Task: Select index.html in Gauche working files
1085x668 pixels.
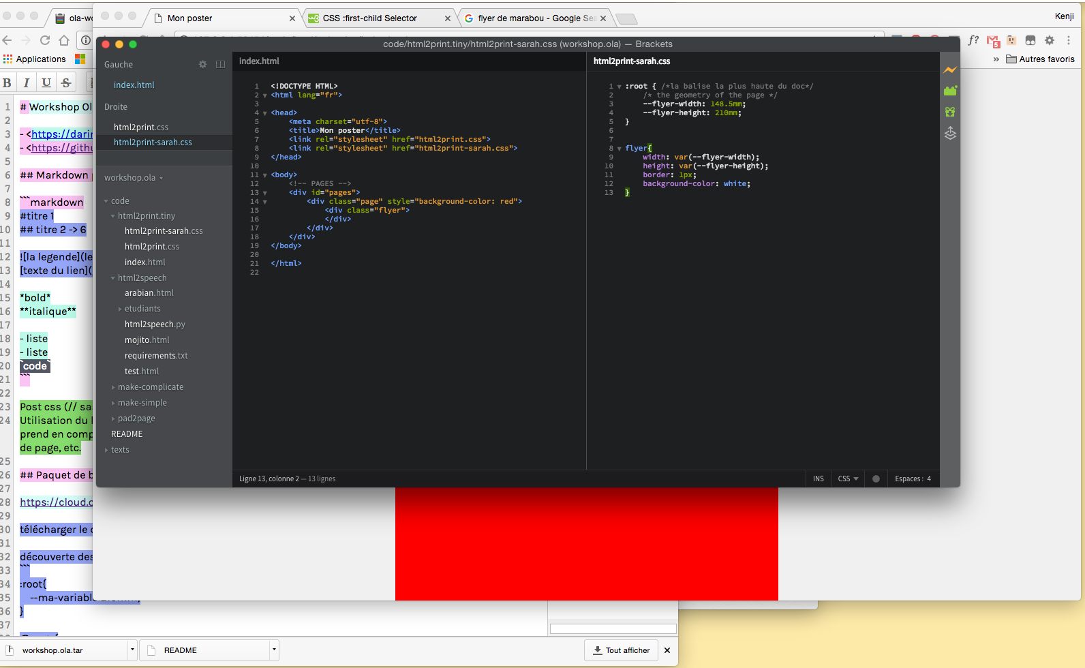Action: 134,85
